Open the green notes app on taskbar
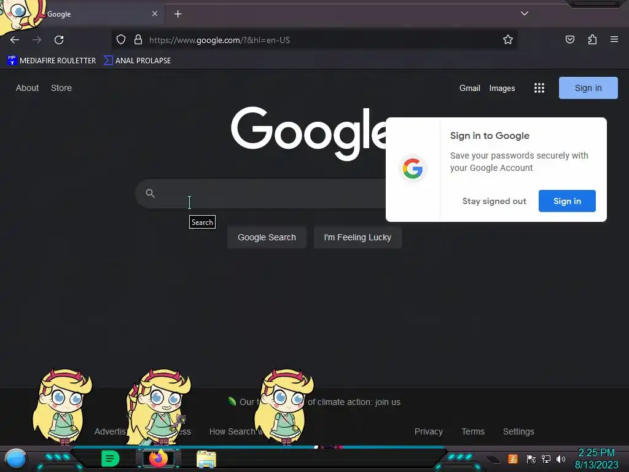The width and height of the screenshot is (629, 472). (x=111, y=458)
